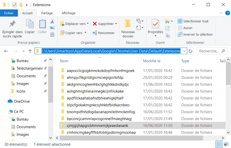Open Propriétés with checkmark icon
Screen dimensions: 231x148
[155, 24]
